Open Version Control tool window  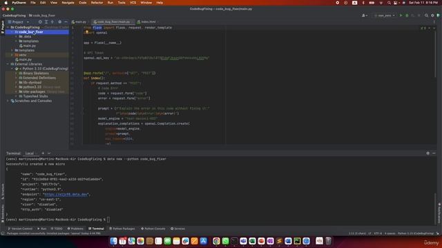(x=20, y=229)
